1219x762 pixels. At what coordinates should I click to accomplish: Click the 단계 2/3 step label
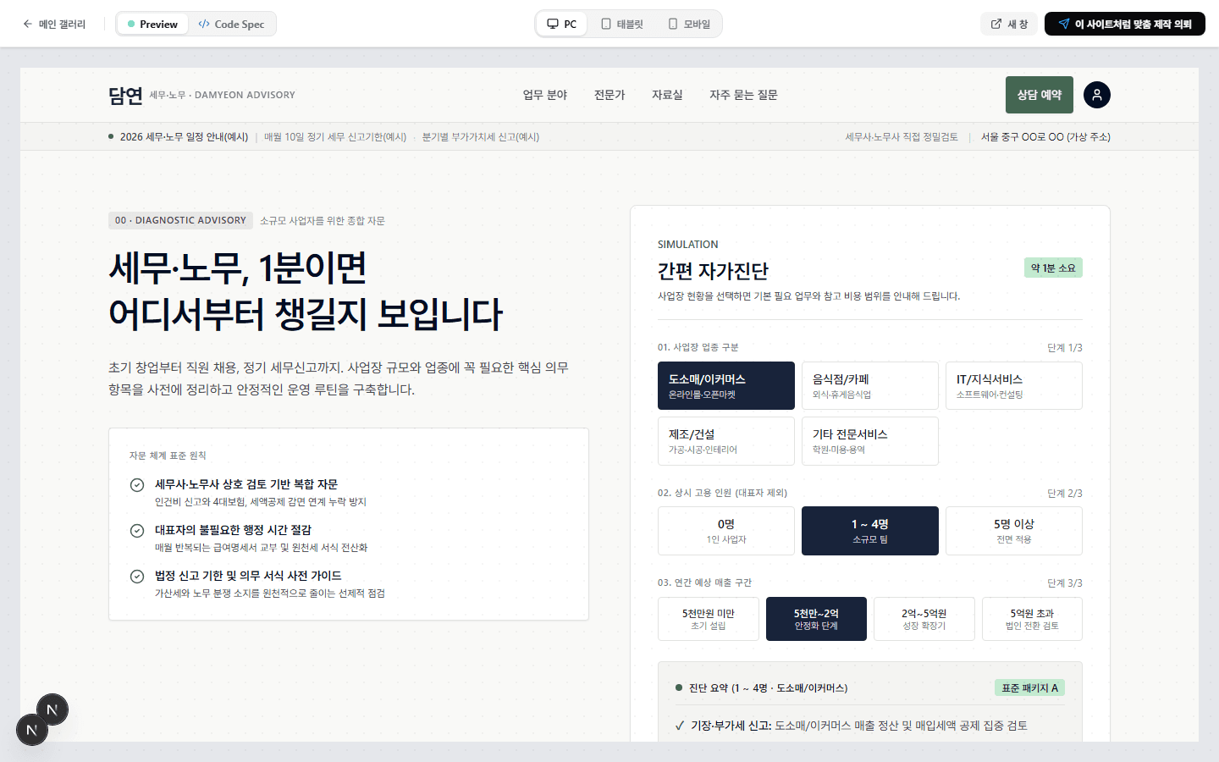(1065, 494)
